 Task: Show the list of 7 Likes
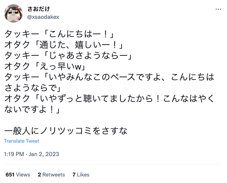pyautogui.click(x=81, y=175)
